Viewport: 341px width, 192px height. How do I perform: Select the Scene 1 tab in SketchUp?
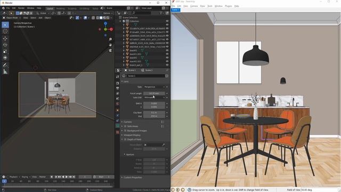tap(175, 10)
